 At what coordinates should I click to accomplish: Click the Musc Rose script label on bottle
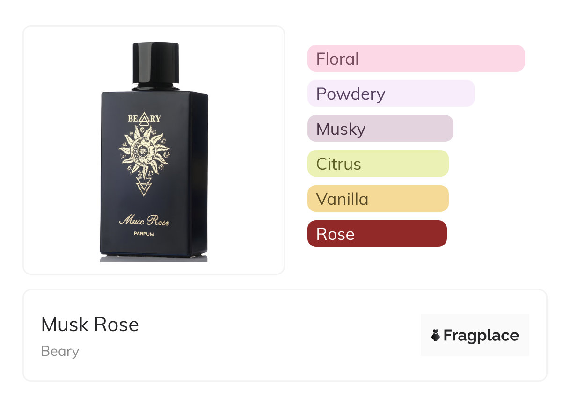pyautogui.click(x=144, y=220)
